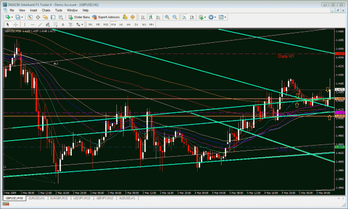This screenshot has width=348, height=209.
Task: Click the Order Baru button
Action: (x=79, y=17)
